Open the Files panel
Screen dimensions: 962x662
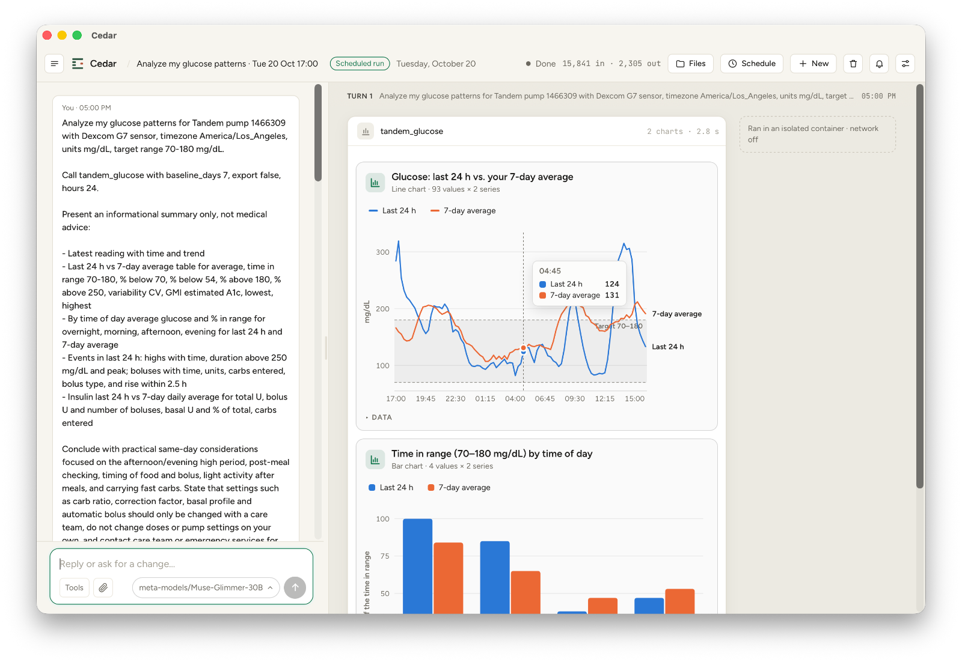[691, 64]
